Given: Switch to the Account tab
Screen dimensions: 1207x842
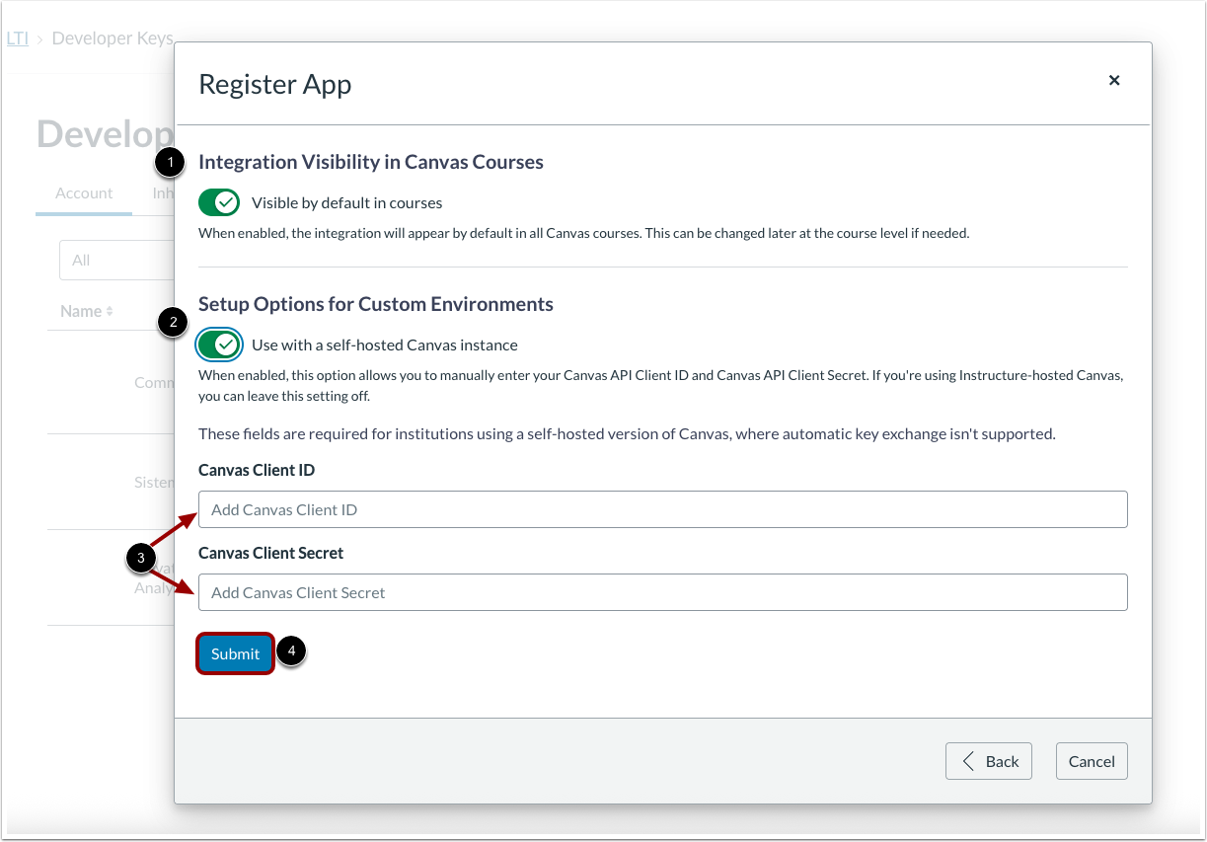Looking at the screenshot, I should click(84, 193).
